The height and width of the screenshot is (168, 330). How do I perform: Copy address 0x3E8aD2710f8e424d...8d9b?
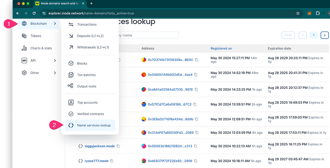pos(196,119)
